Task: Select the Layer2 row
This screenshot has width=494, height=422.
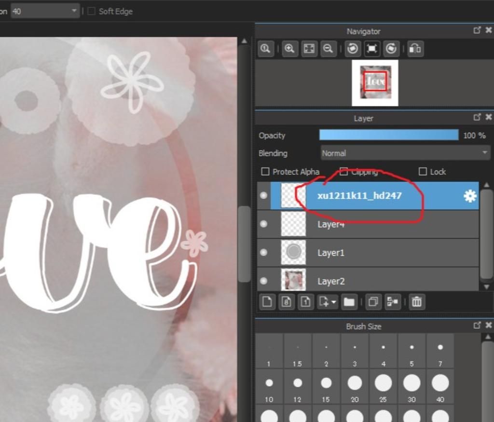Action: 368,280
